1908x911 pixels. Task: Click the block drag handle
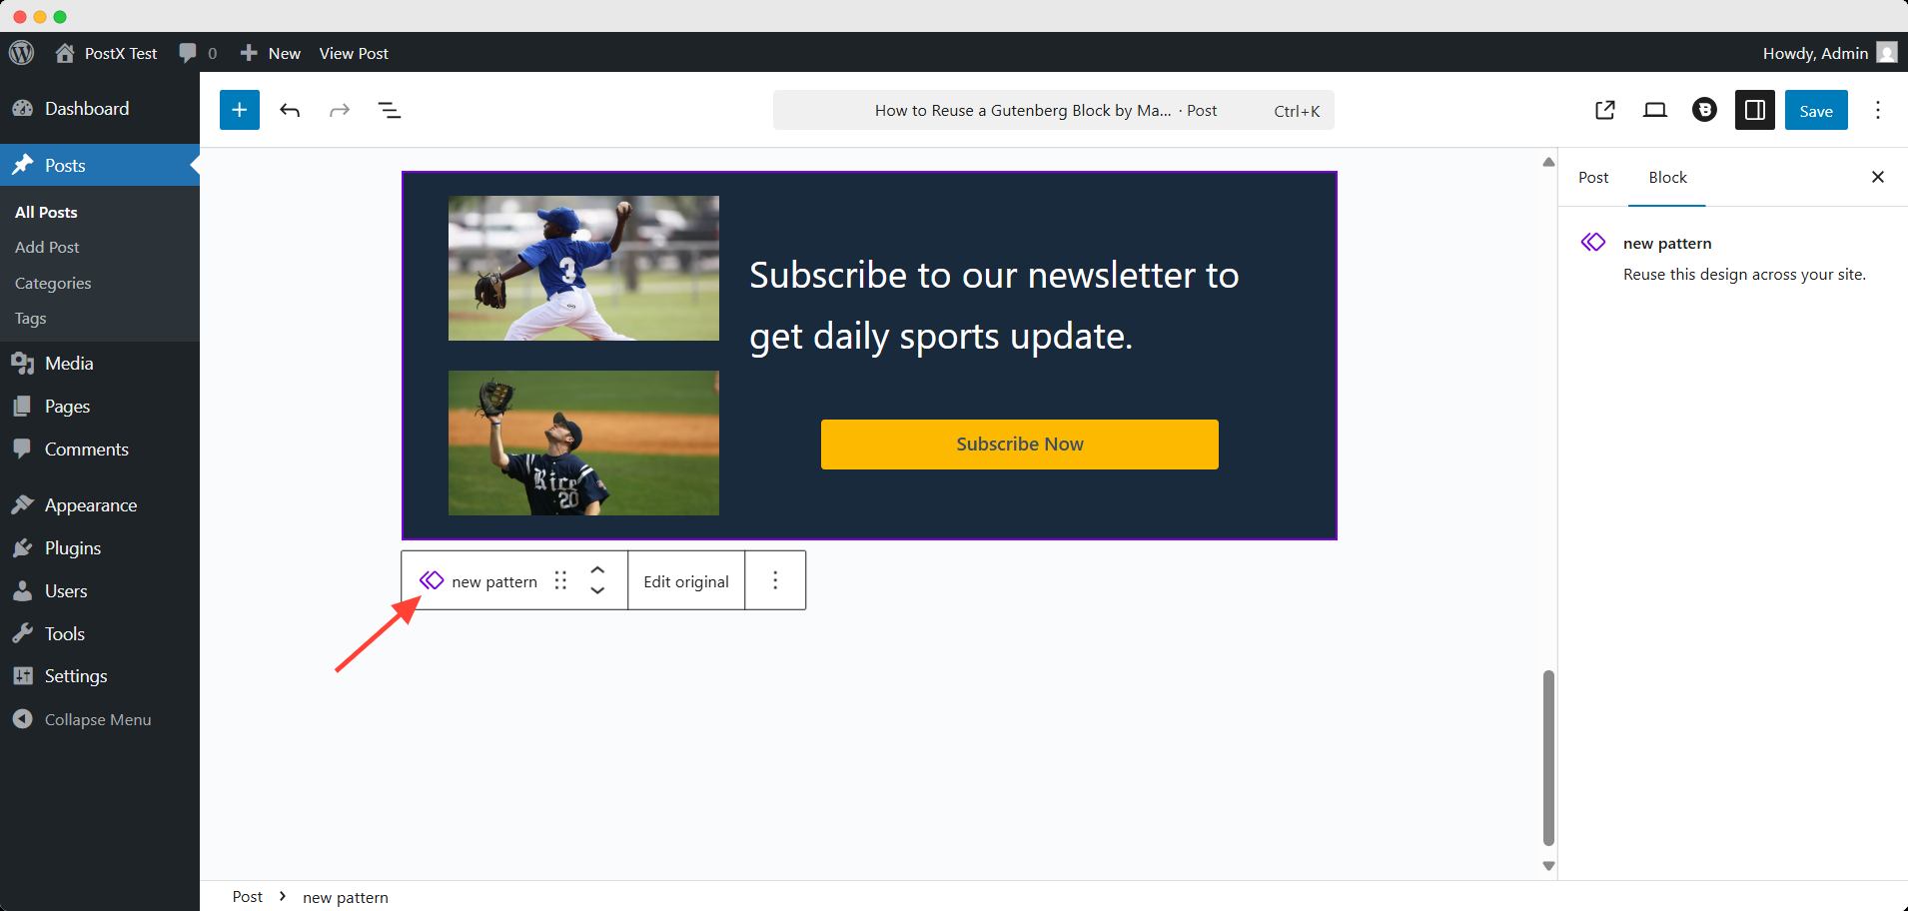click(561, 580)
